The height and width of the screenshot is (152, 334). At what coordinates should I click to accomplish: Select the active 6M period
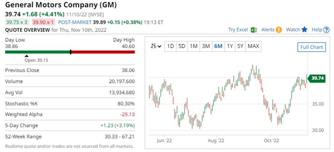tap(218, 46)
